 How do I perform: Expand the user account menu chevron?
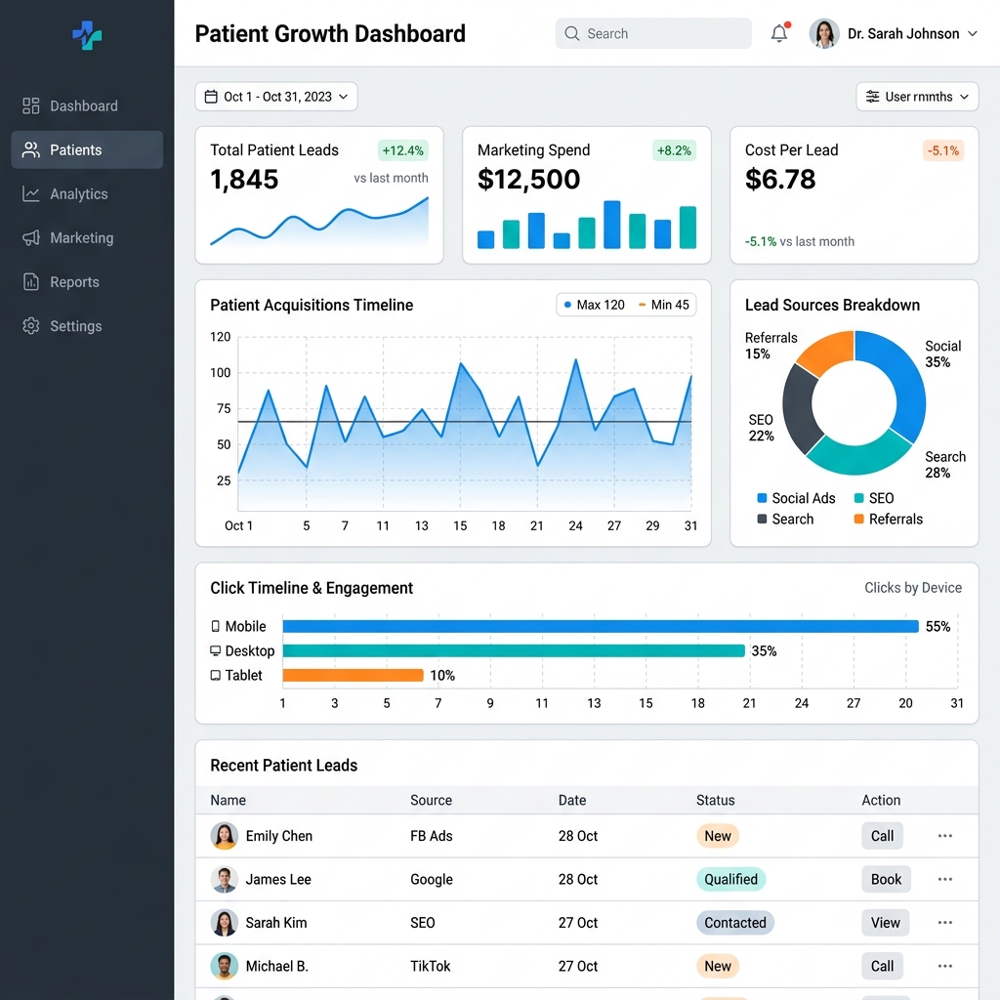(973, 34)
